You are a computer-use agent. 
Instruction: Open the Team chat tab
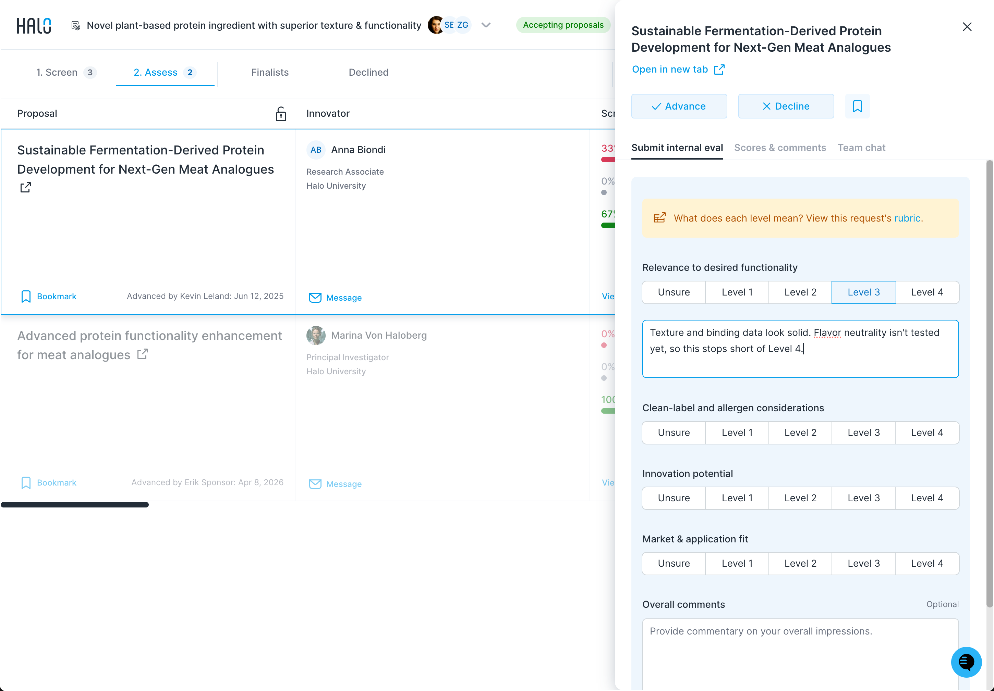[x=861, y=148]
